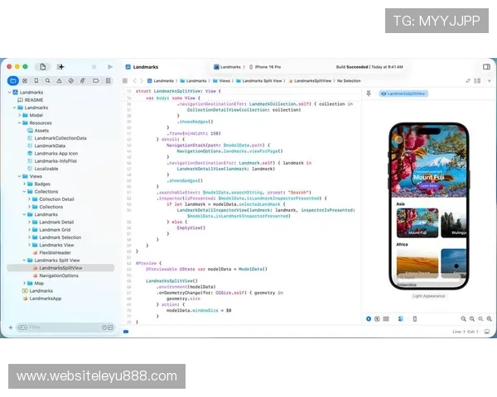The height and width of the screenshot is (397, 497).
Task: Expand the Badges folder
Action: pyautogui.click(x=30, y=184)
